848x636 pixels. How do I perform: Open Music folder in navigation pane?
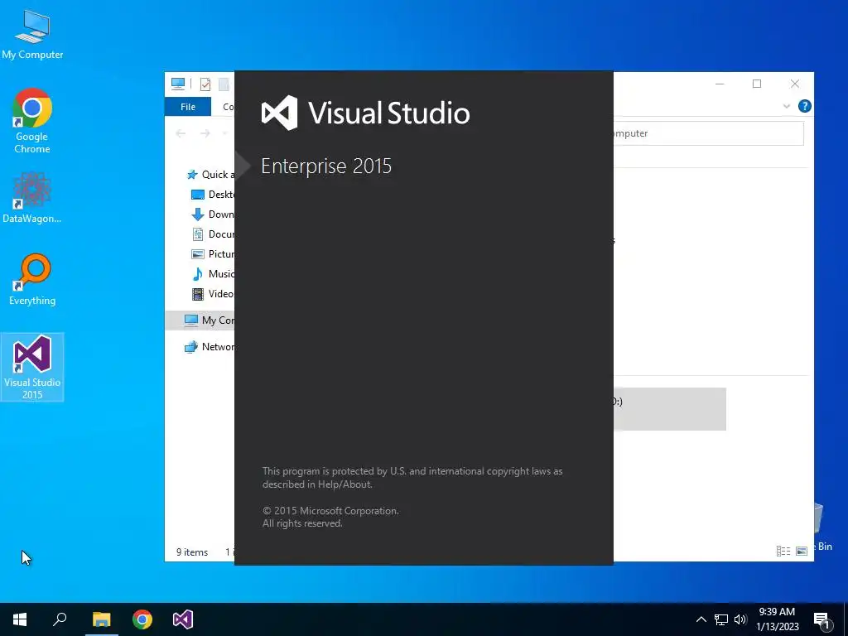tap(213, 273)
